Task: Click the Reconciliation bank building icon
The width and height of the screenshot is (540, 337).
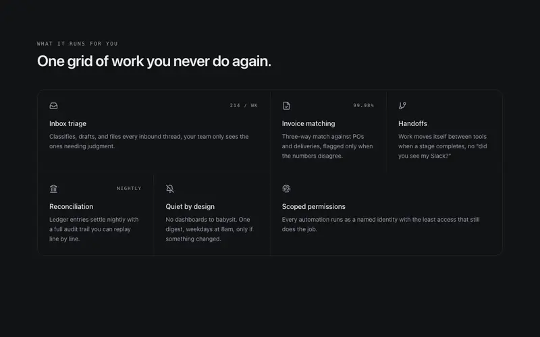Action: pyautogui.click(x=53, y=189)
